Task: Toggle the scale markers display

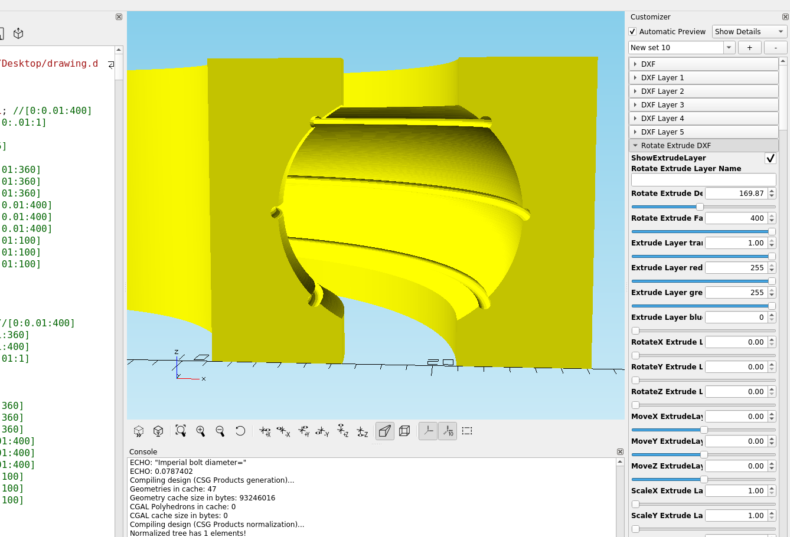Action: point(448,431)
